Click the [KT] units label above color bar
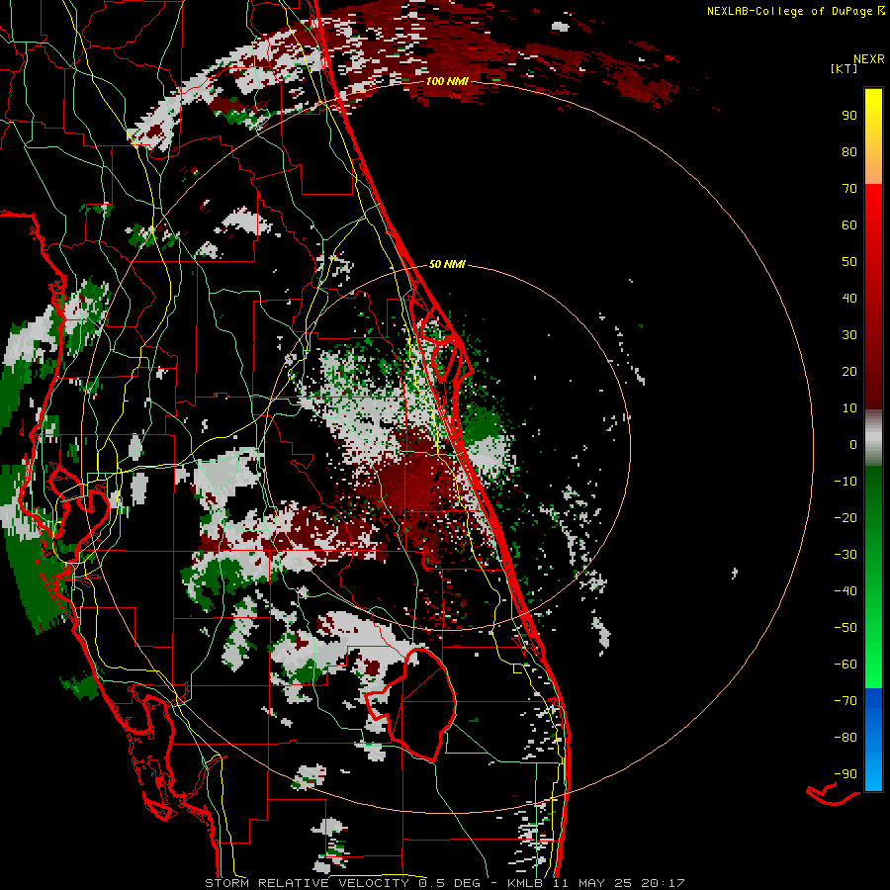Viewport: 890px width, 890px height. [x=845, y=68]
